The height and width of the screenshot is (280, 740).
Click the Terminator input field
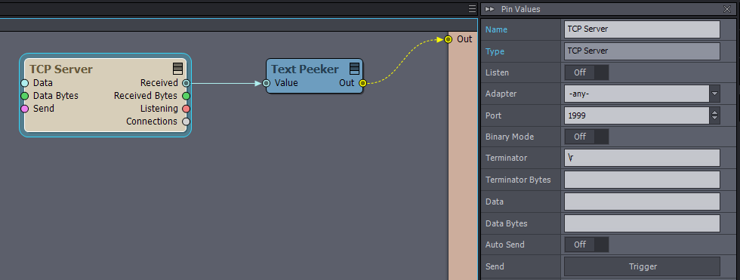(643, 158)
